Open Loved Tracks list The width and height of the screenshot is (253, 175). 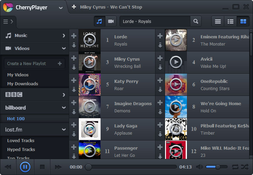point(21,141)
